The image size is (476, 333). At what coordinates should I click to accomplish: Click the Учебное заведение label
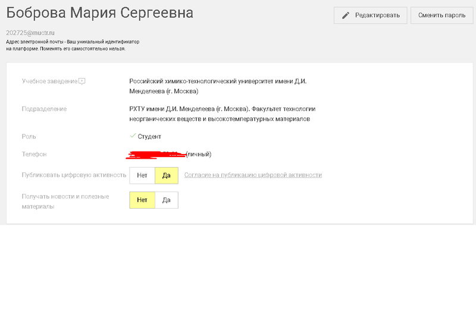pos(49,81)
